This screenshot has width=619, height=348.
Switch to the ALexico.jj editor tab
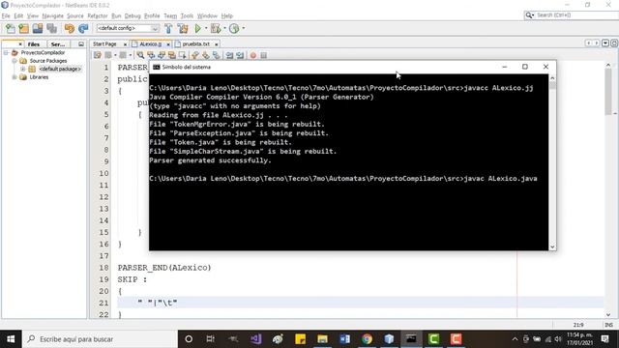click(x=151, y=44)
